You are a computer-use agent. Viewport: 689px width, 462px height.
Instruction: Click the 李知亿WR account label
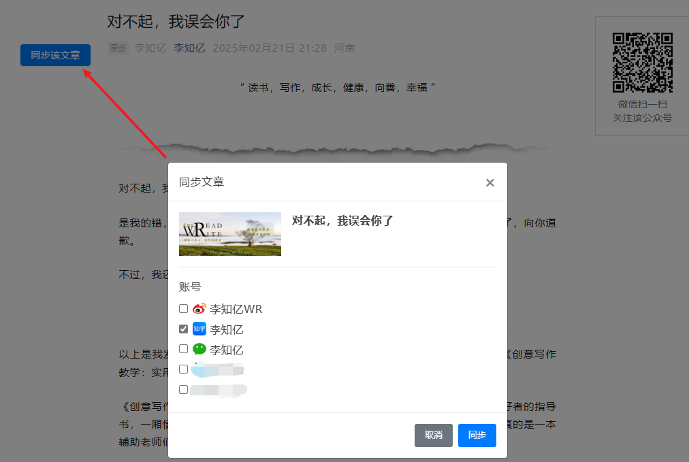coord(236,309)
